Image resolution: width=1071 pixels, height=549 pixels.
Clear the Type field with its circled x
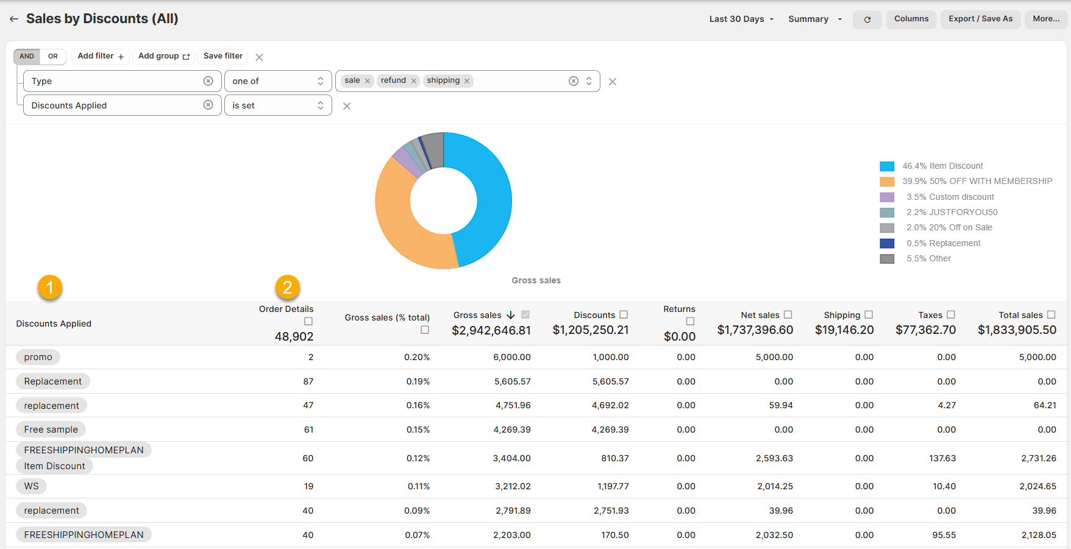208,81
